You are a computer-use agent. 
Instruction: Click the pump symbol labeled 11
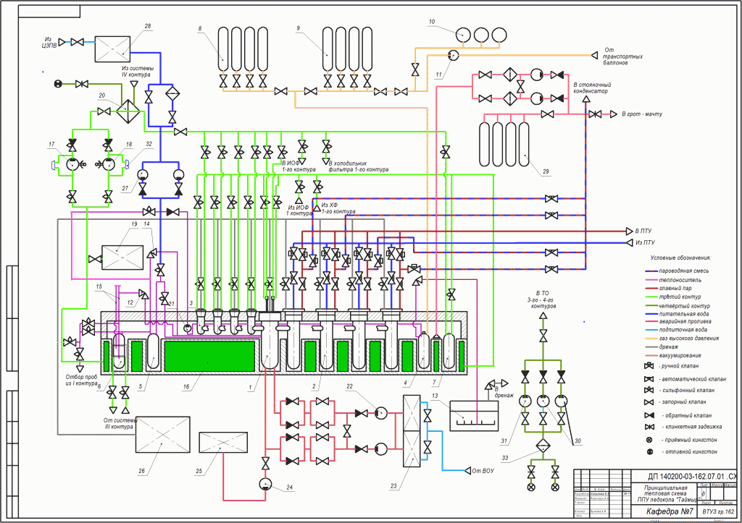pyautogui.click(x=454, y=55)
